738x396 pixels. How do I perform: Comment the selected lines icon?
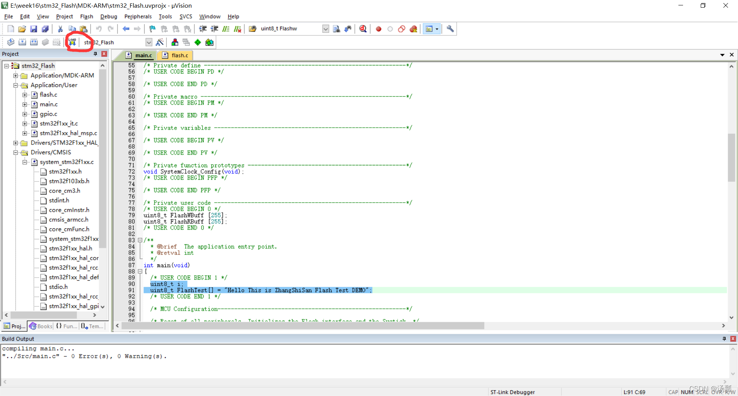(x=226, y=29)
